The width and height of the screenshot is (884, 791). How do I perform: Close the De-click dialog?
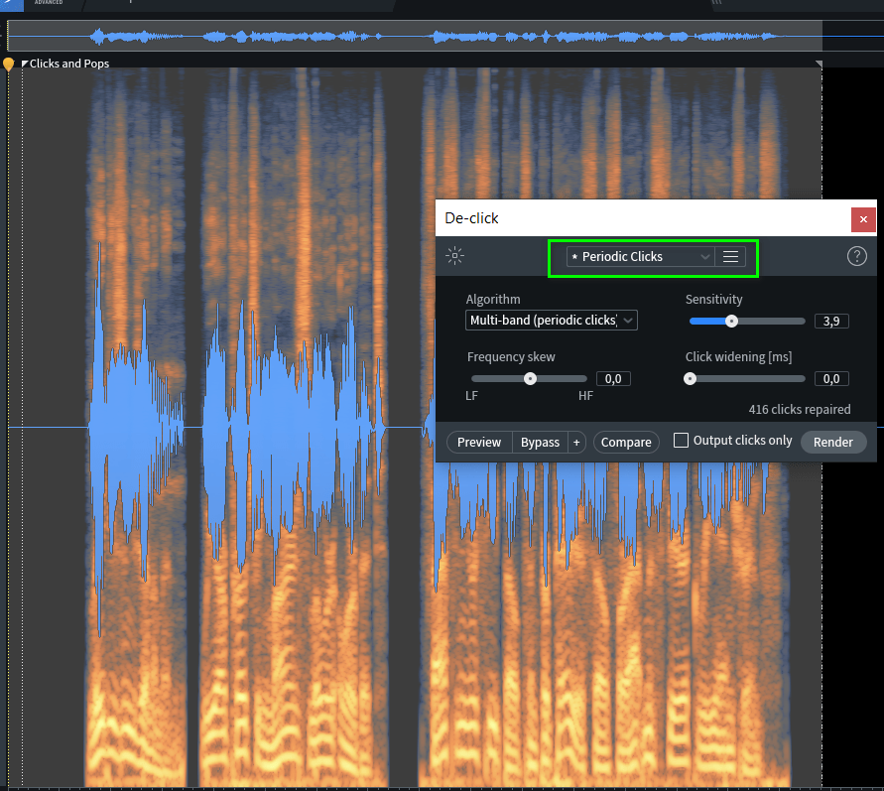[x=863, y=218]
